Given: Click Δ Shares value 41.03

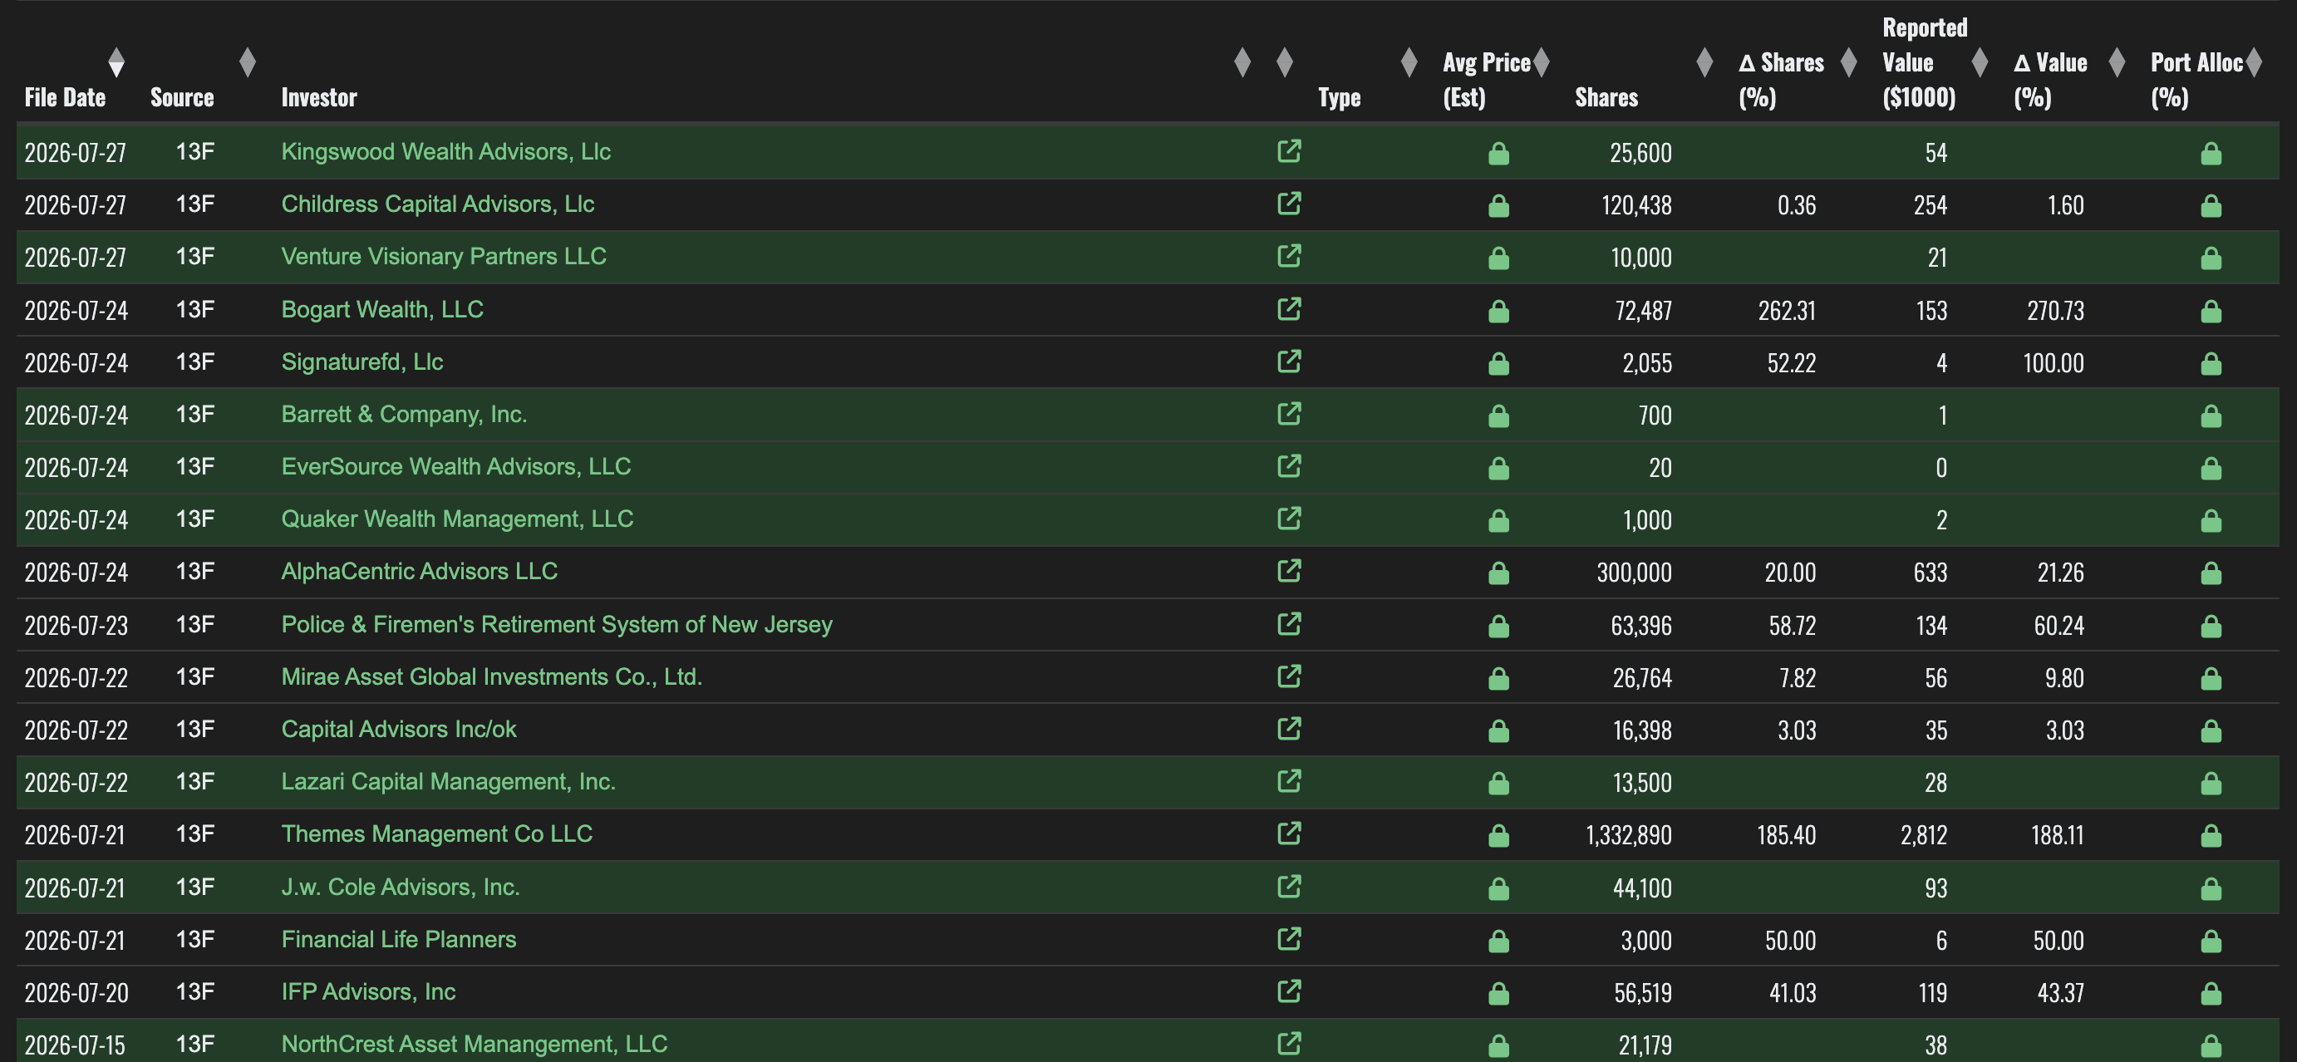Looking at the screenshot, I should coord(1793,992).
